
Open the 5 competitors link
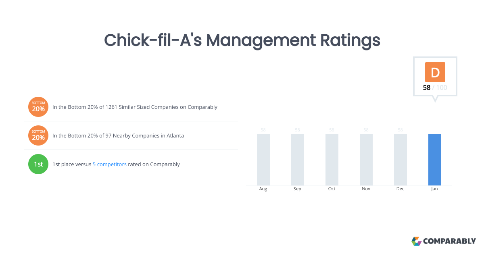click(110, 164)
